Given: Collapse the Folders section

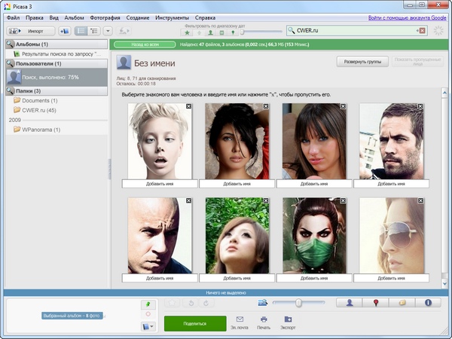Looking at the screenshot, I should 10,90.
